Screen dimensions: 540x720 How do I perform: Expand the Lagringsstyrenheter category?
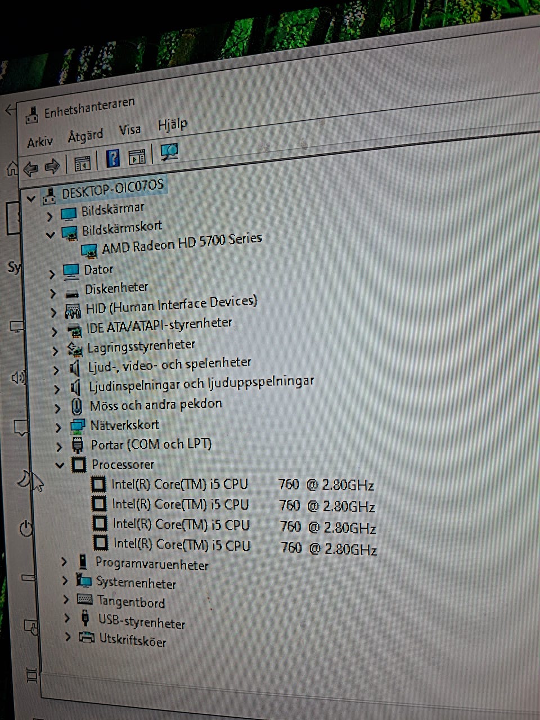click(56, 351)
